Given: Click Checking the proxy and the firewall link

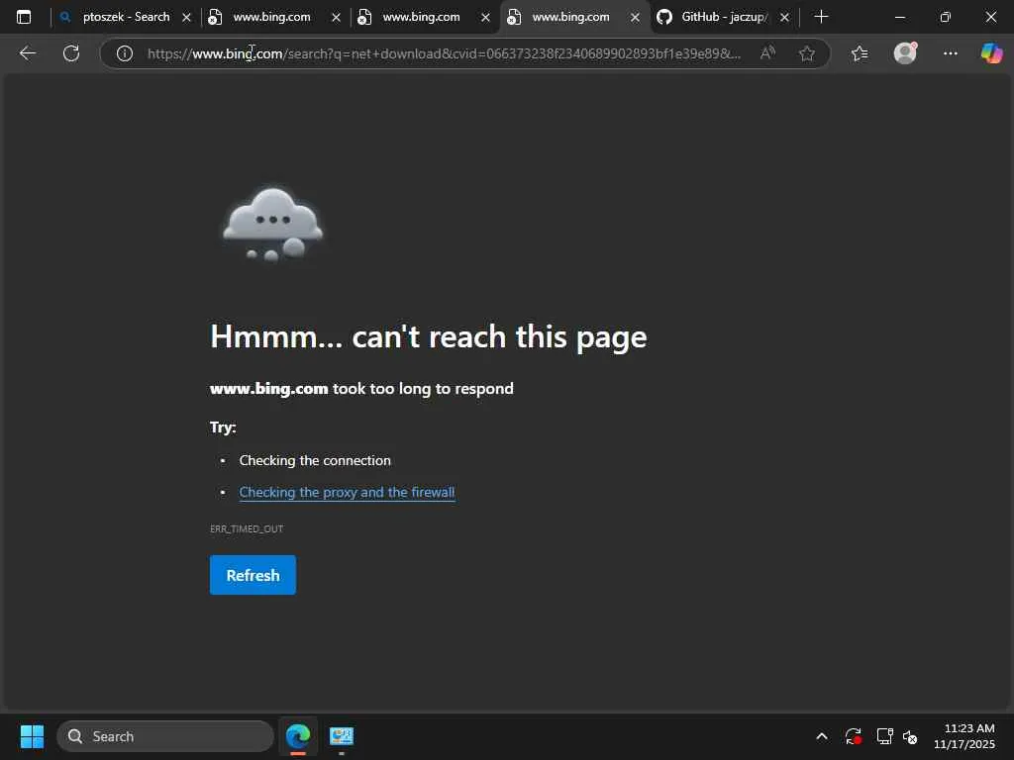Looking at the screenshot, I should click(347, 493).
